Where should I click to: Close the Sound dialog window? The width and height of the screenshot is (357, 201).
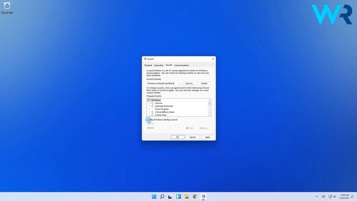213,59
